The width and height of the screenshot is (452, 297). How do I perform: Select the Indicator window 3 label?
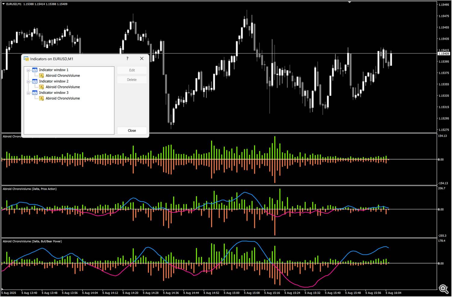coord(54,93)
